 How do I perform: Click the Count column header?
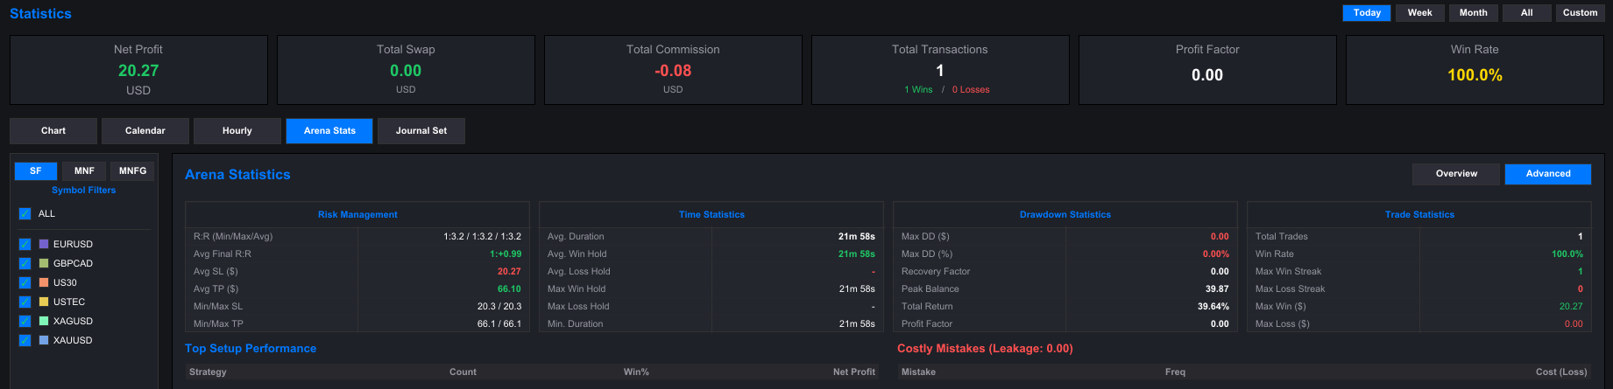coord(463,372)
